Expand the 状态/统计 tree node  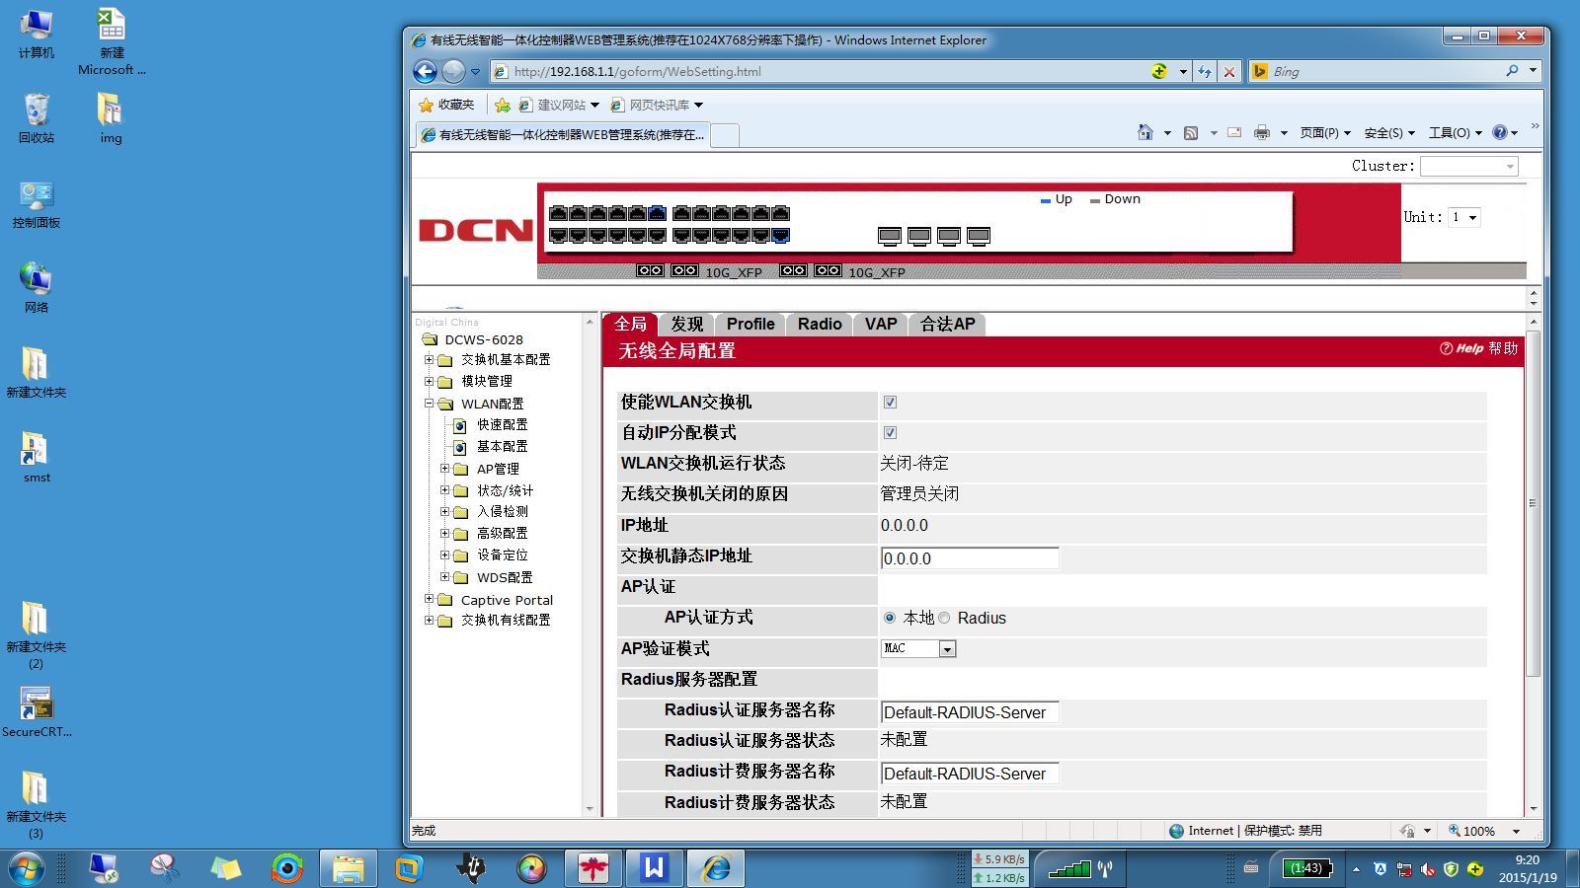coord(444,489)
